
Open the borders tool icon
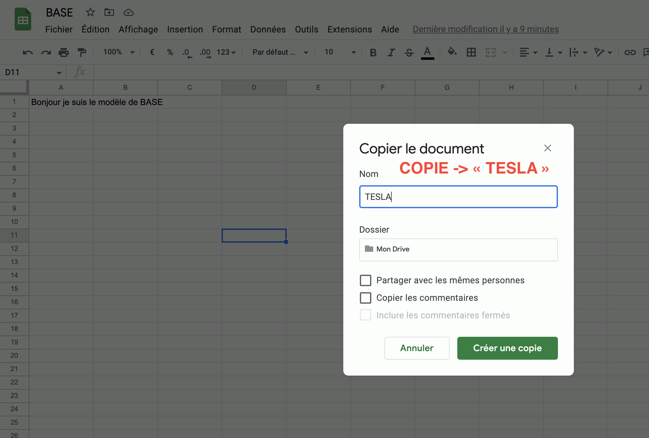pyautogui.click(x=471, y=52)
